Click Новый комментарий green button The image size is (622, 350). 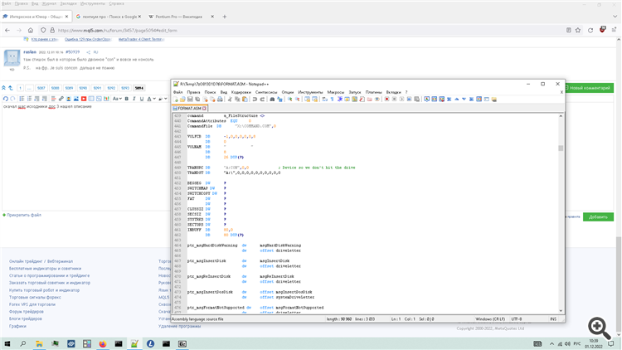click(589, 88)
